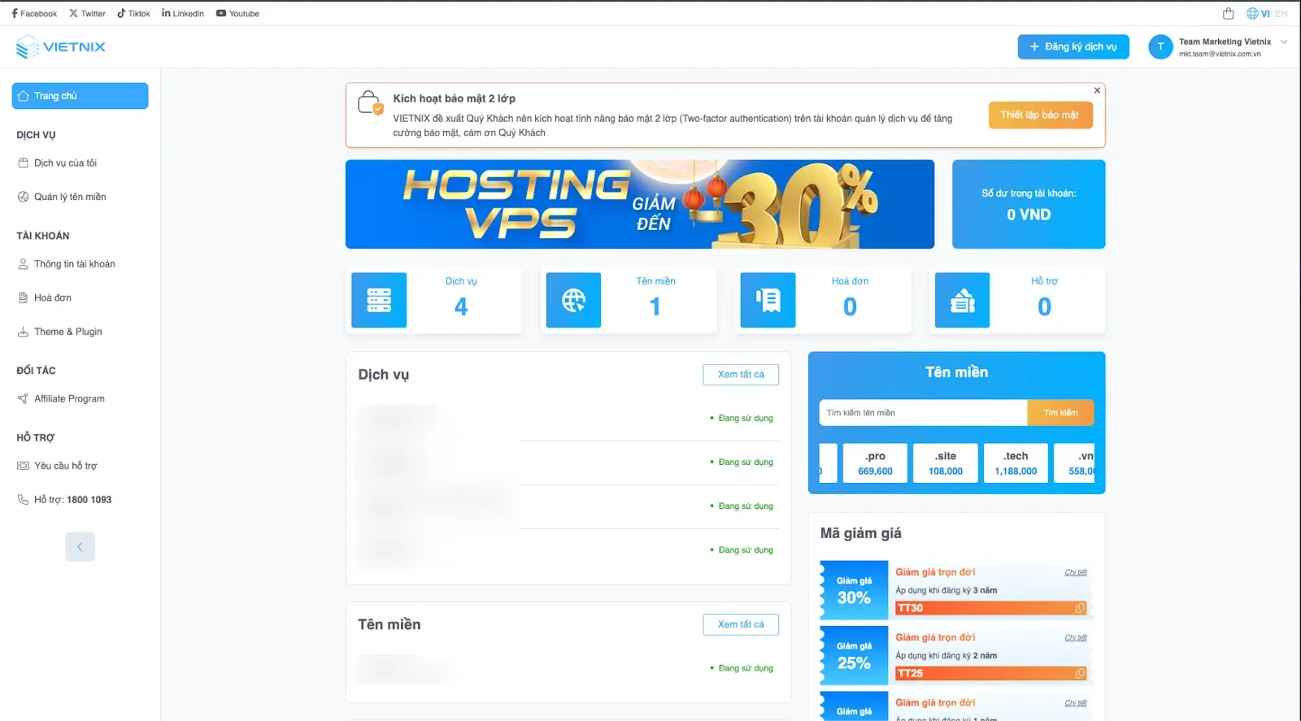Image resolution: width=1301 pixels, height=721 pixels.
Task: Select the .tech domain price tile
Action: 1016,463
